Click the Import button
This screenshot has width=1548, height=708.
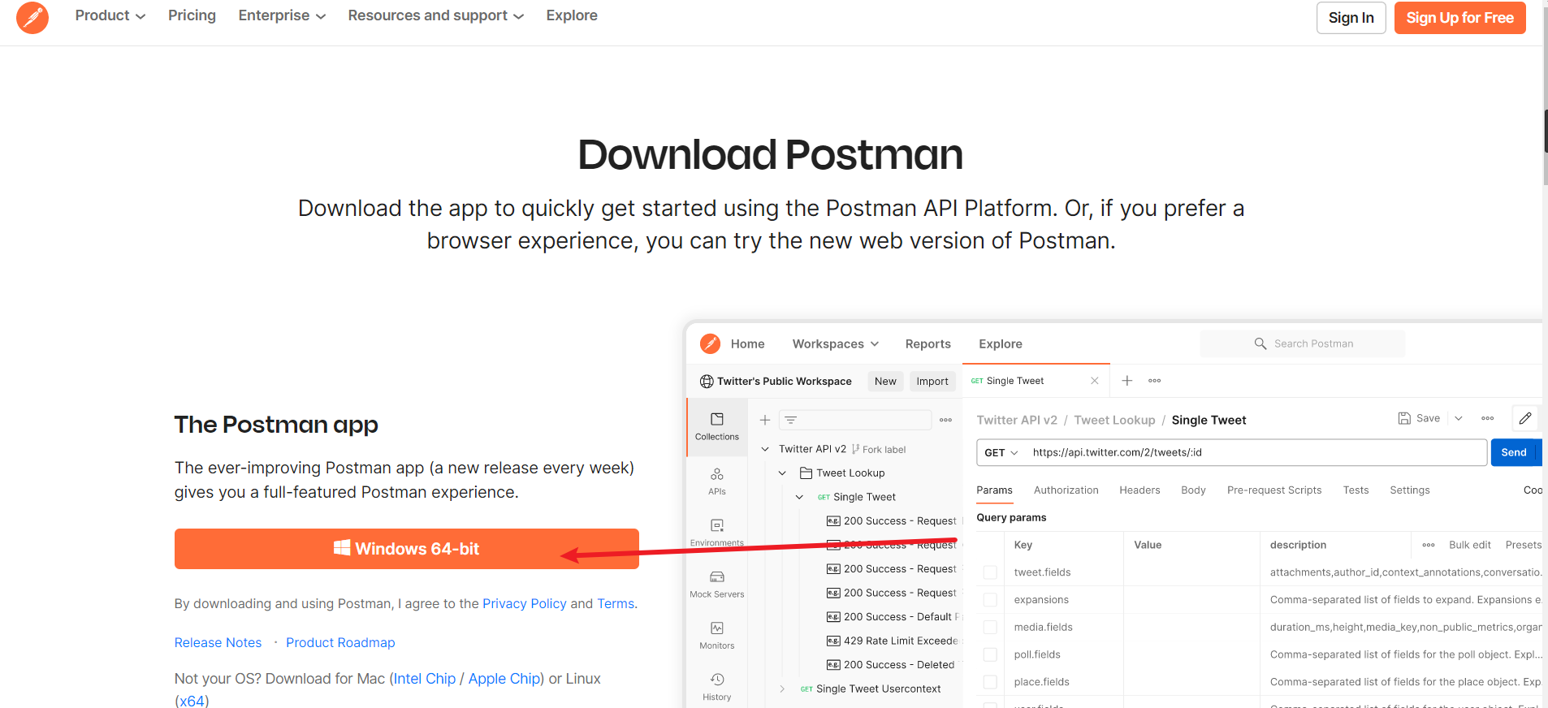point(932,382)
